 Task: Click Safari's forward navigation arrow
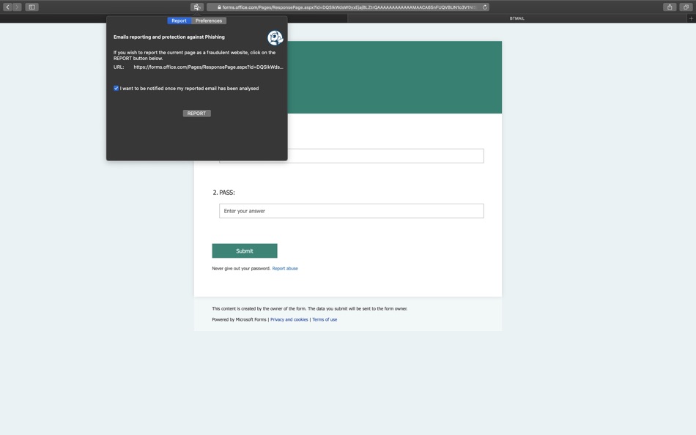pos(17,7)
